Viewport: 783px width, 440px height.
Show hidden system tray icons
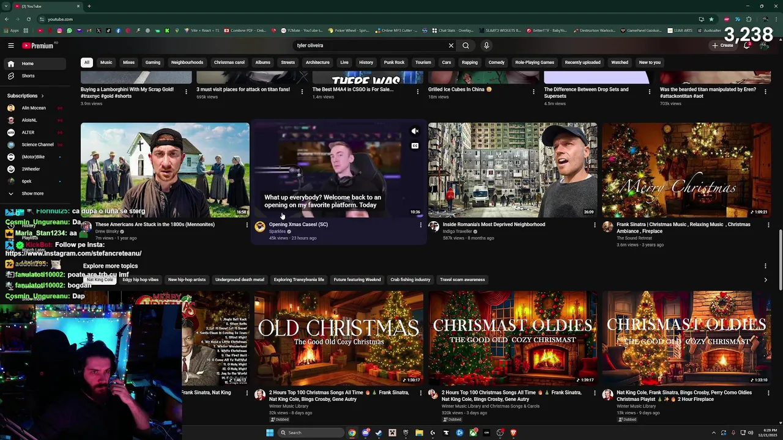(713, 433)
